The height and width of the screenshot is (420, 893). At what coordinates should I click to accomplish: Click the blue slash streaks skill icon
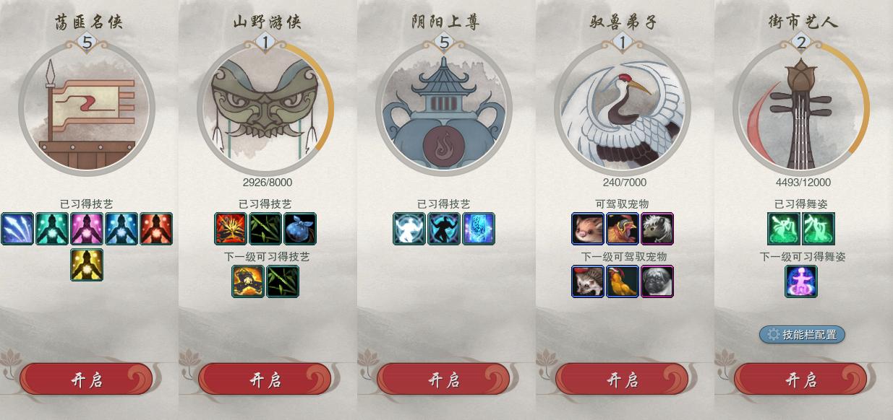pos(17,229)
